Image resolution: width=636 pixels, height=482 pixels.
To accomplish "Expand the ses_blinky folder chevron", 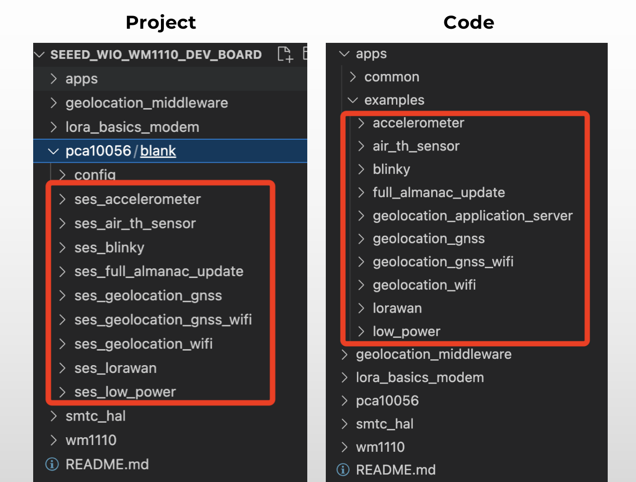I will 62,247.
